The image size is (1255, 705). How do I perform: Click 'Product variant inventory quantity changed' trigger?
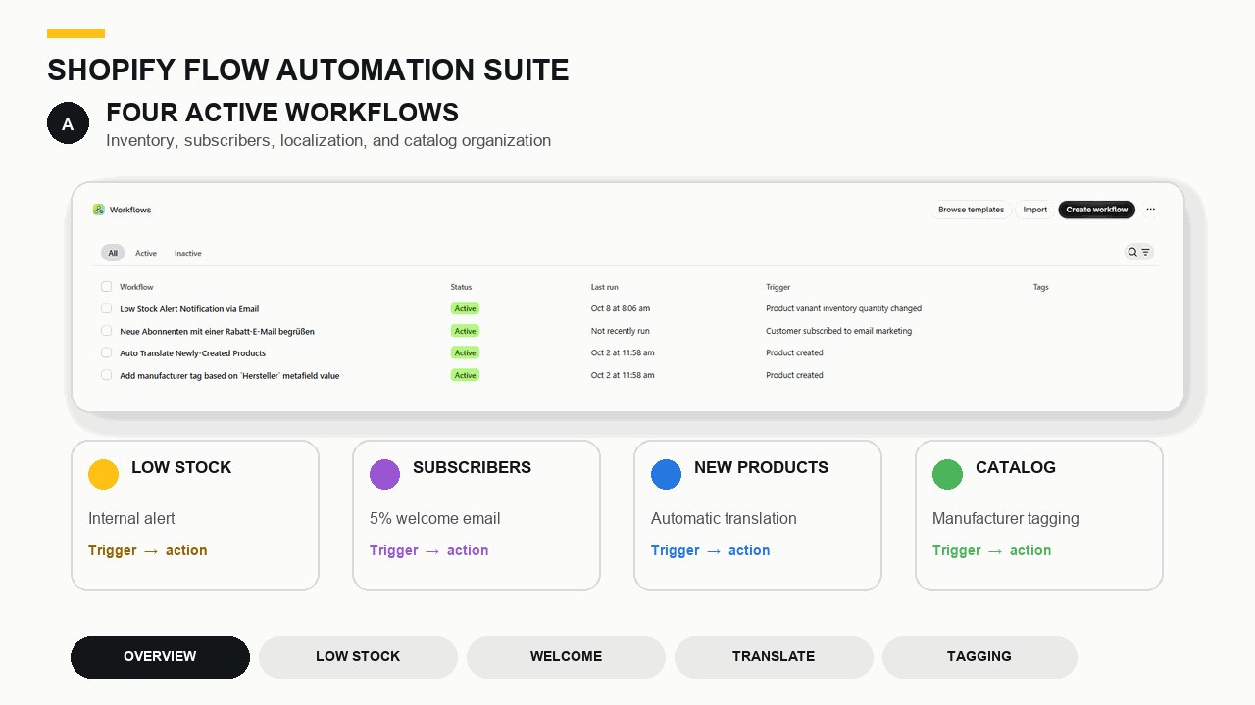point(843,308)
